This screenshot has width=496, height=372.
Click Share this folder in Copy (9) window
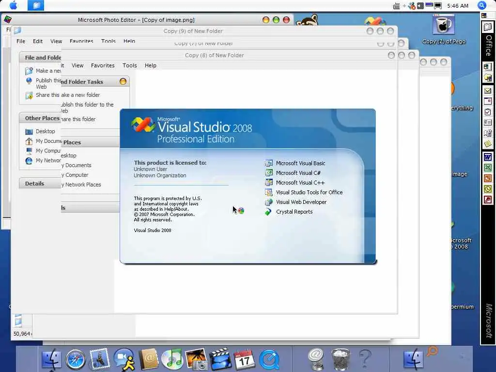coord(43,95)
